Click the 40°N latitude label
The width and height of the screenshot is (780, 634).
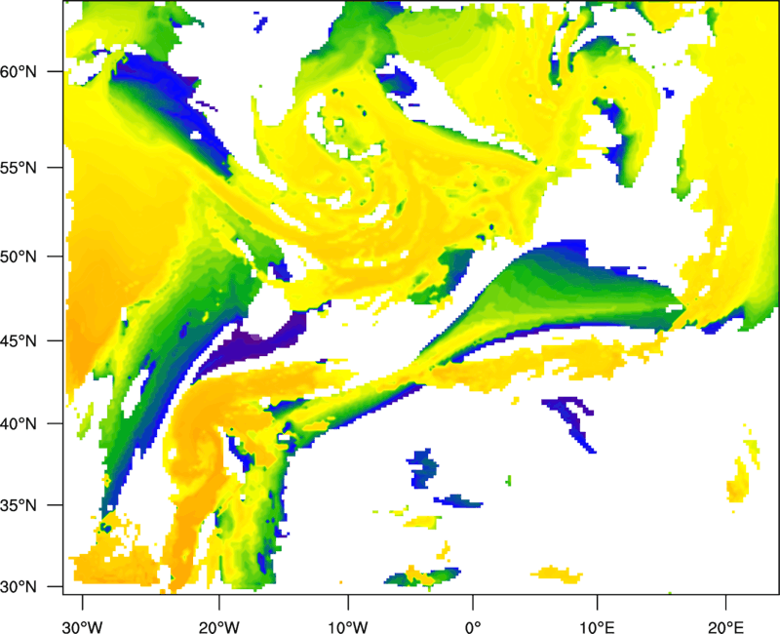click(x=18, y=424)
